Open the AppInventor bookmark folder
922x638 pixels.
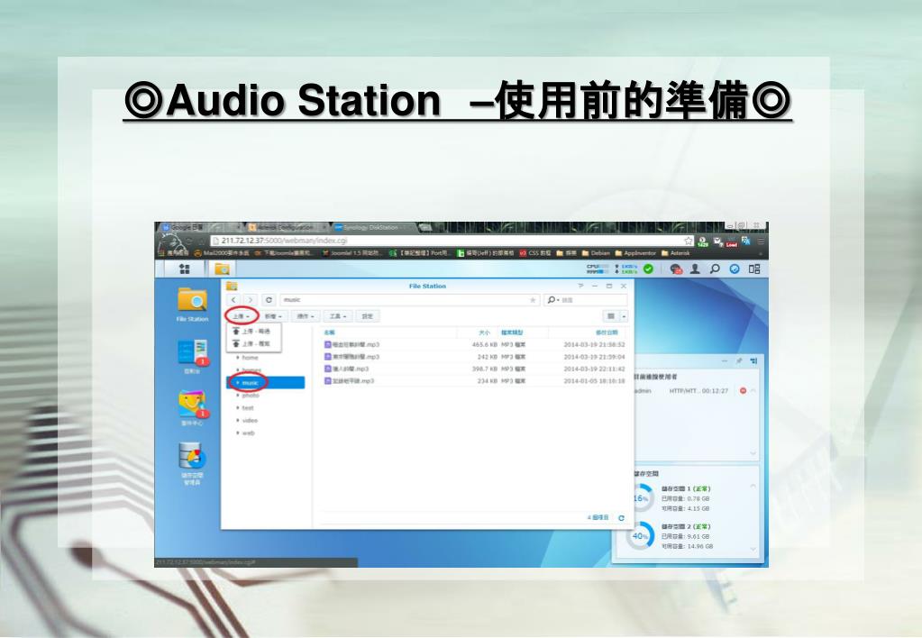[635, 253]
